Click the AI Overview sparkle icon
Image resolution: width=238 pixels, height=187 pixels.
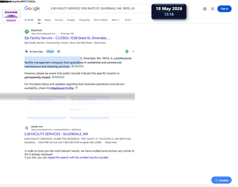[26, 51]
